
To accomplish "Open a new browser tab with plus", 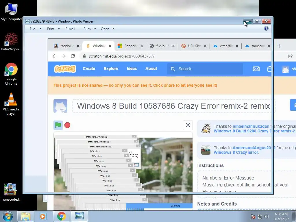I will [x=280, y=46].
